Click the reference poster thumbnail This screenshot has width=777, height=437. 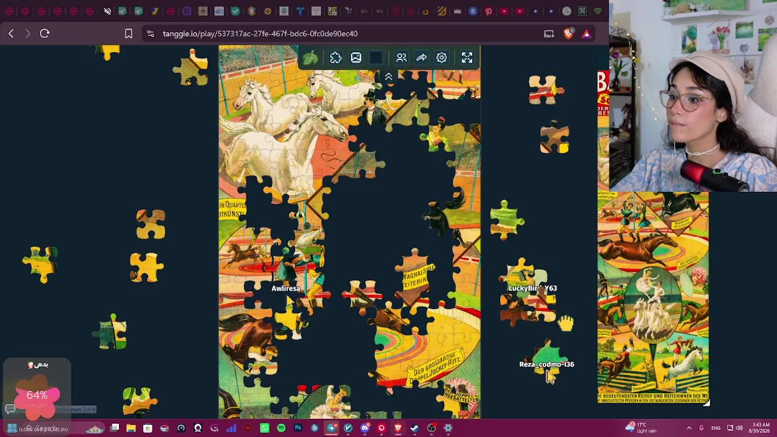tap(653, 297)
